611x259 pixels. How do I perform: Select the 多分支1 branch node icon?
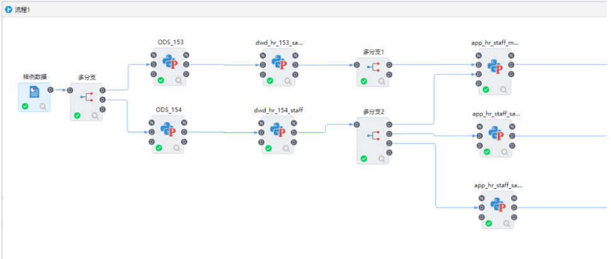click(x=373, y=66)
